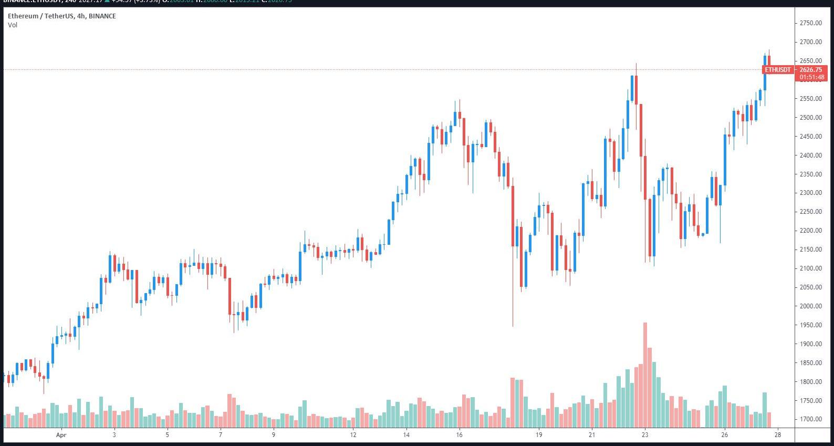
Task: Select the date 3 time axis label
Action: 114,435
